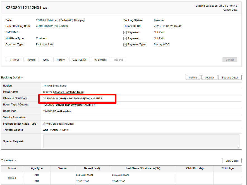Open the Invoice
The image size is (247, 185).
tap(193, 78)
